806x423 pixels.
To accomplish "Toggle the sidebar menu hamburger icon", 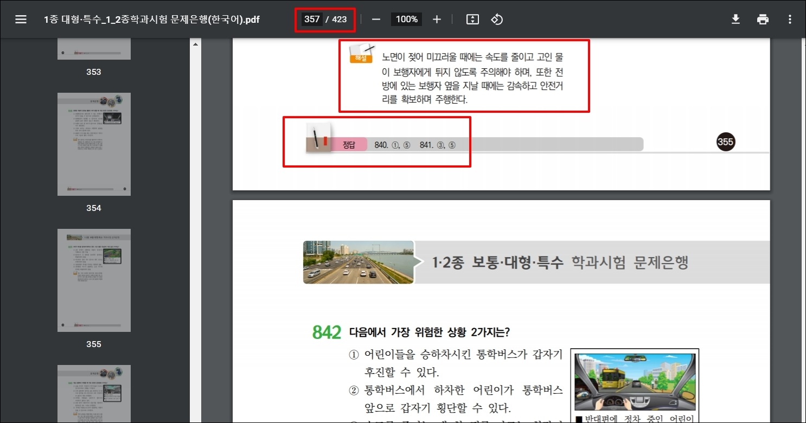I will point(21,20).
